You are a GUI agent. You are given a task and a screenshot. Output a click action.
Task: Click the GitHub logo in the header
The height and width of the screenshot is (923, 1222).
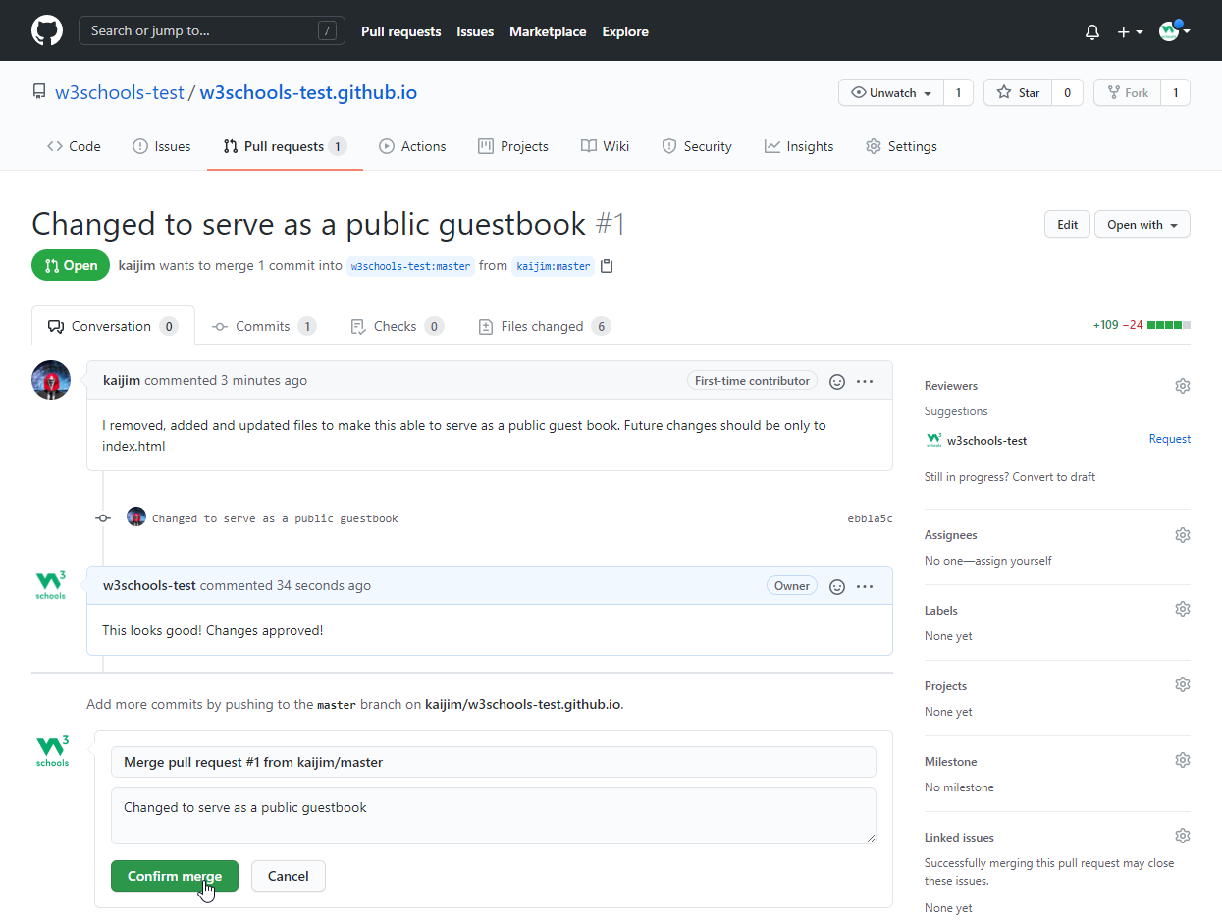point(46,30)
